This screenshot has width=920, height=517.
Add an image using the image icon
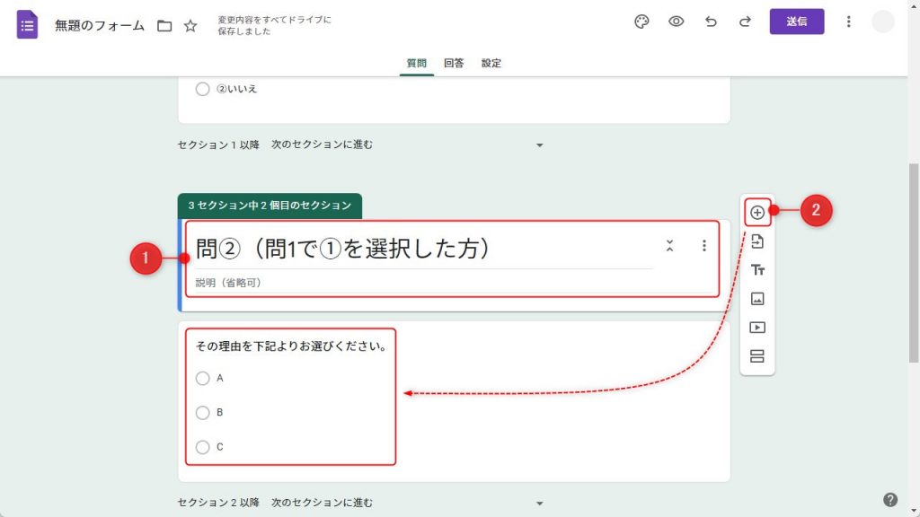756,298
